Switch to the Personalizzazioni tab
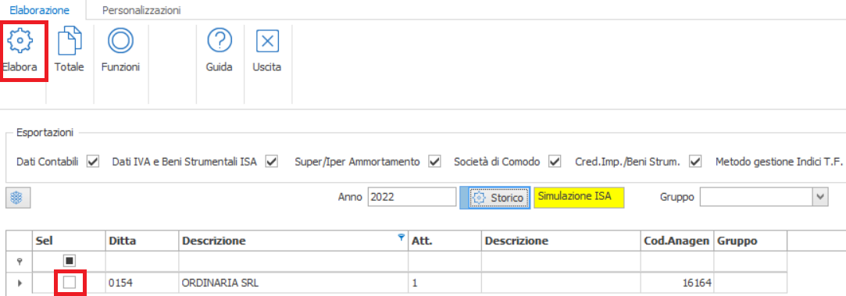This screenshot has height=296, width=846. (x=141, y=9)
